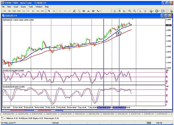
Task: Open the Window menu
Action: tap(39, 7)
